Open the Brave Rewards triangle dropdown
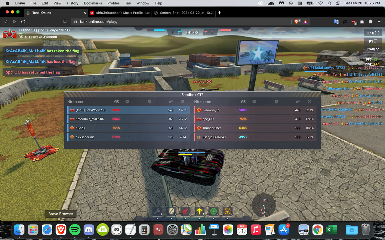The width and height of the screenshot is (385, 240). [305, 22]
